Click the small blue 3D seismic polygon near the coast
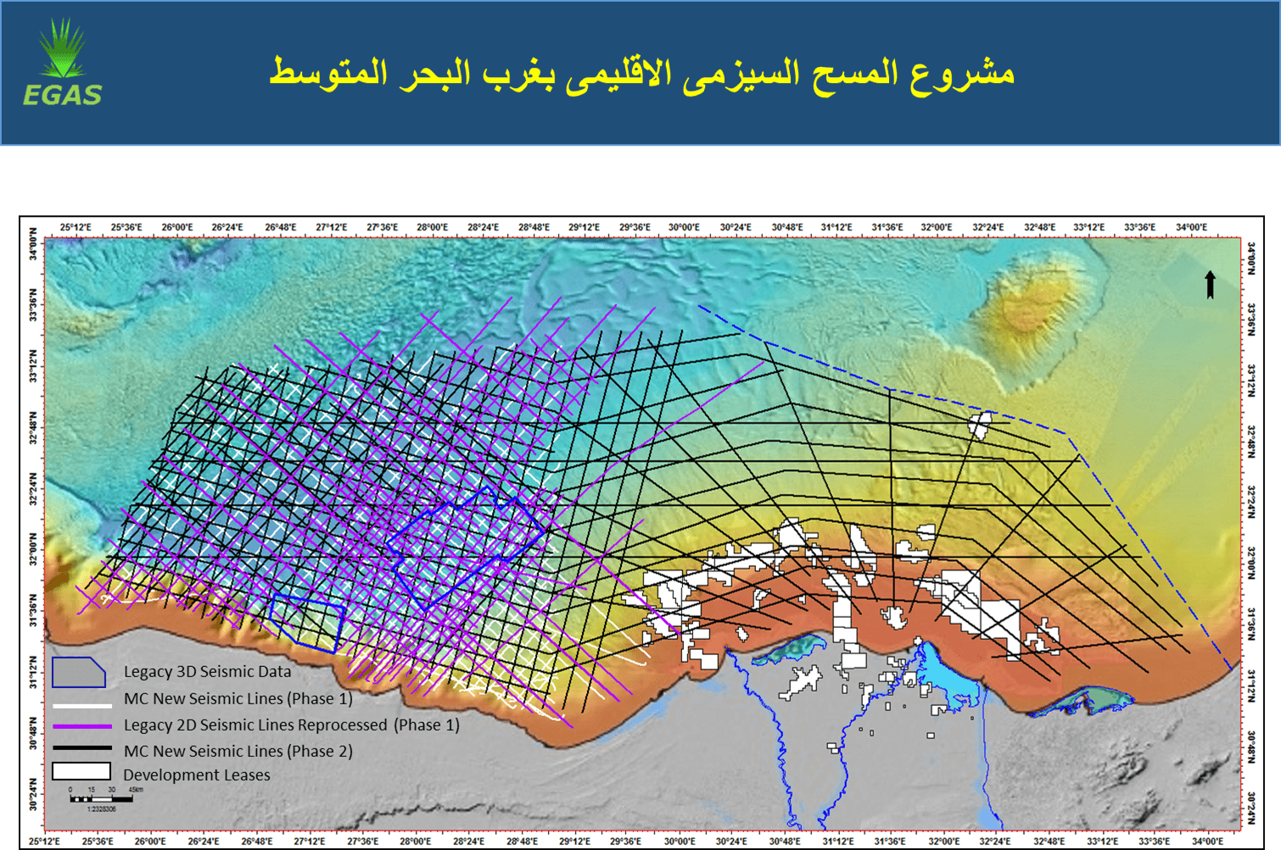1281x850 pixels. click(x=307, y=623)
